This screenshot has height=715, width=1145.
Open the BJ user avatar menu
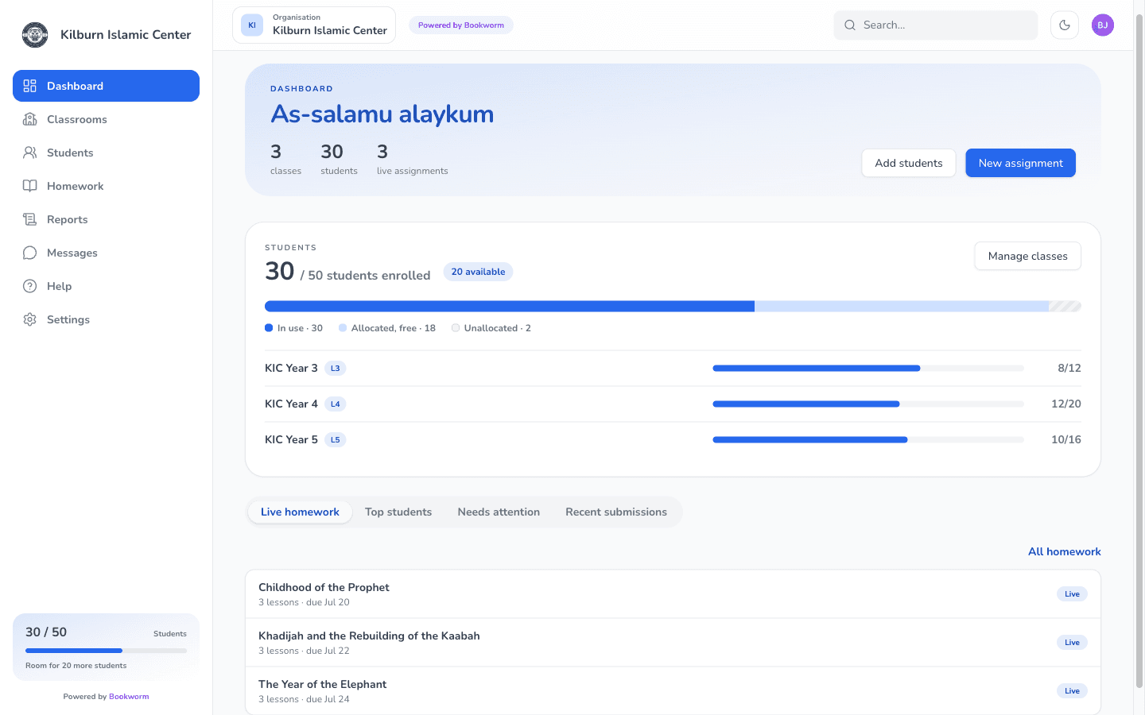(x=1103, y=25)
